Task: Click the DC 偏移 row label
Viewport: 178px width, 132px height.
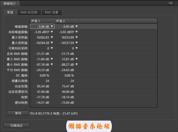Action: (x=22, y=75)
